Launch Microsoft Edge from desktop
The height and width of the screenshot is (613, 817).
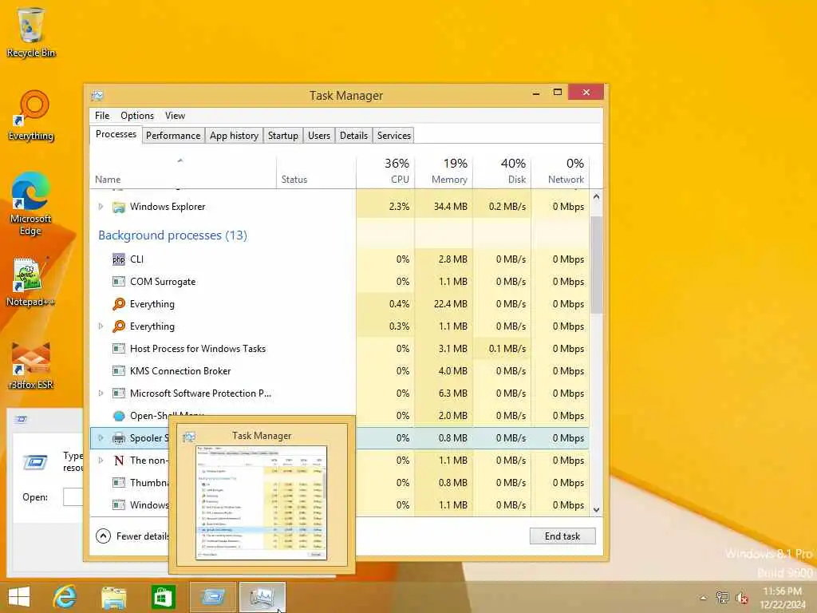click(x=31, y=204)
